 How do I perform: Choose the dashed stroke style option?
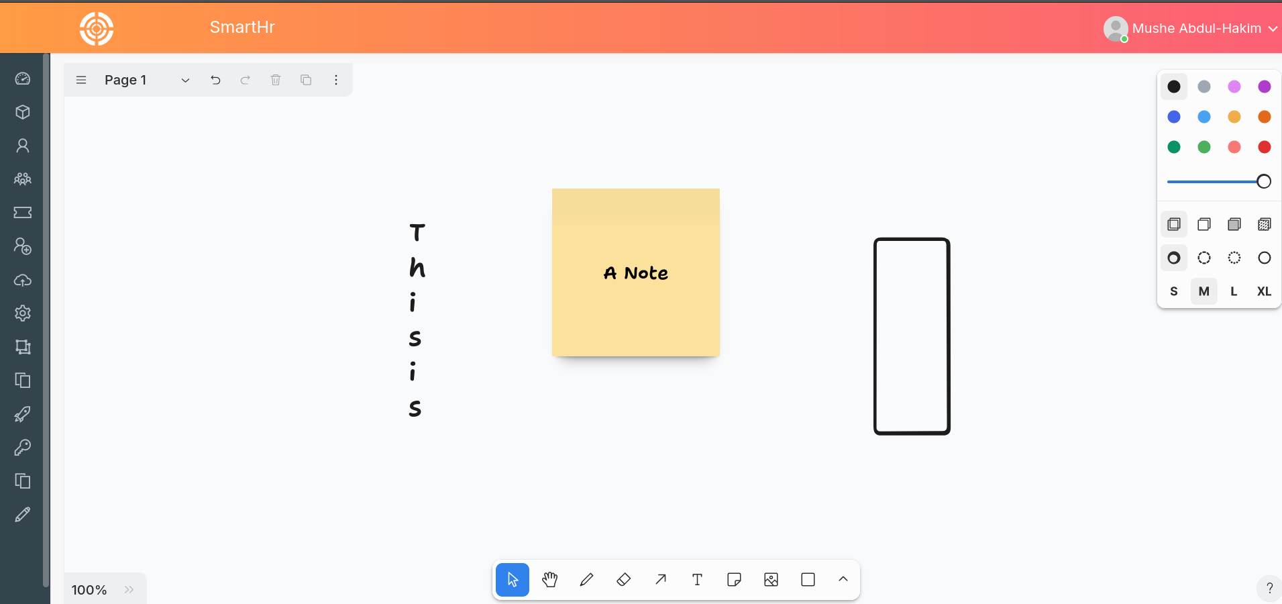click(x=1204, y=258)
